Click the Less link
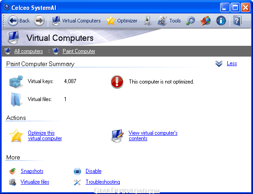253x194 pixels. 232,63
